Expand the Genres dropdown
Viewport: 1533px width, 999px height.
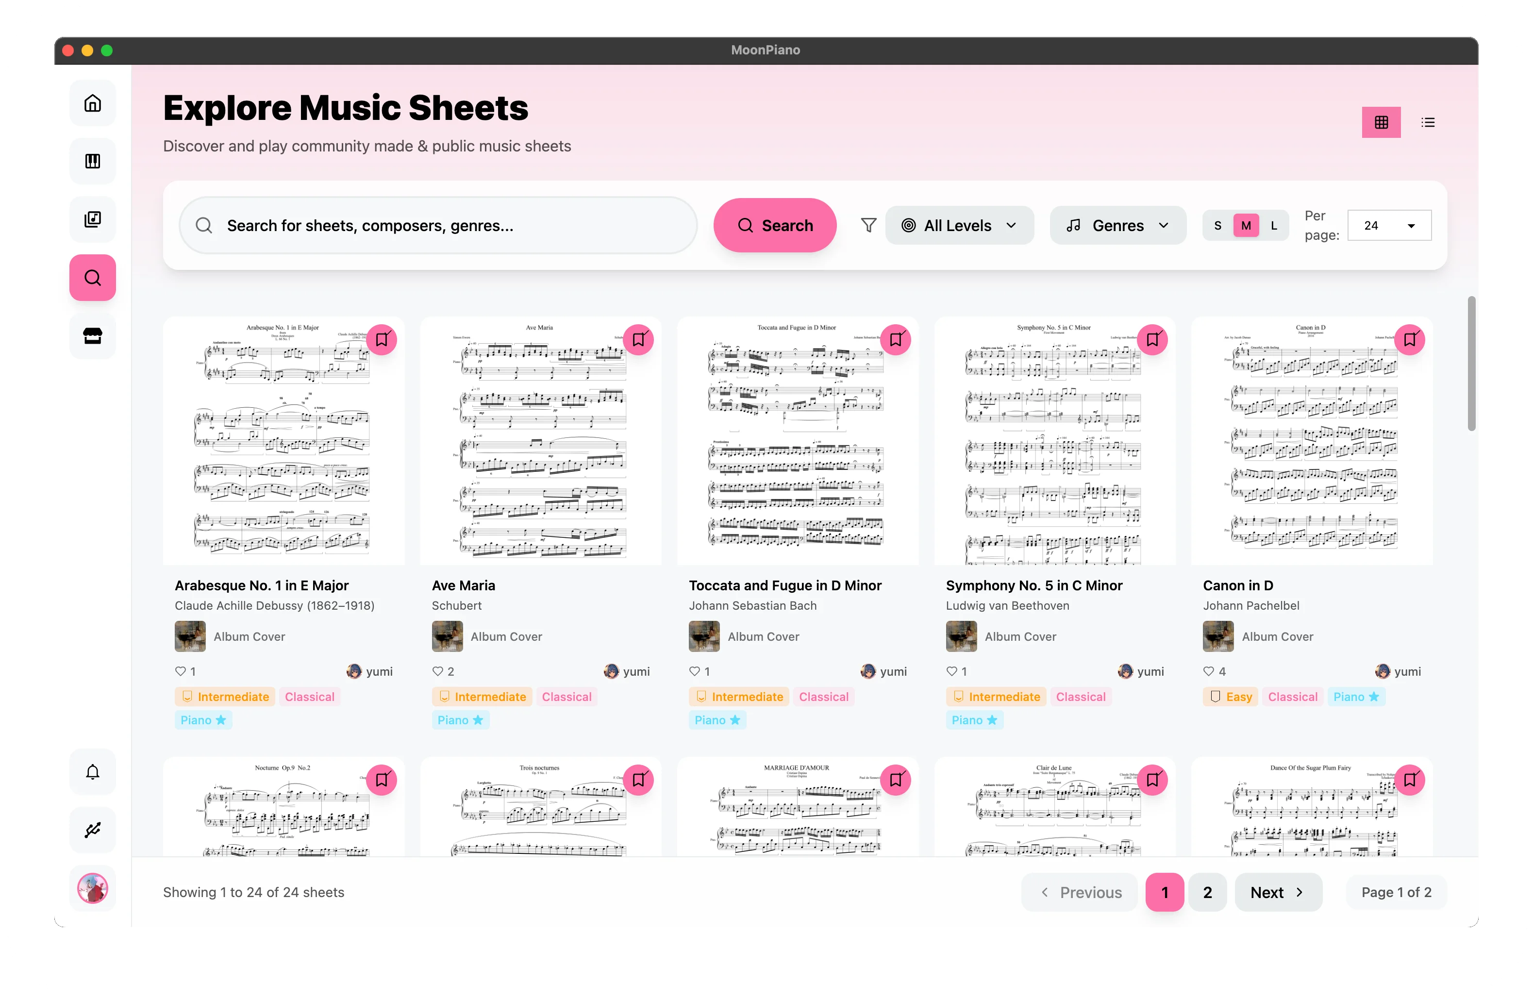[1117, 225]
